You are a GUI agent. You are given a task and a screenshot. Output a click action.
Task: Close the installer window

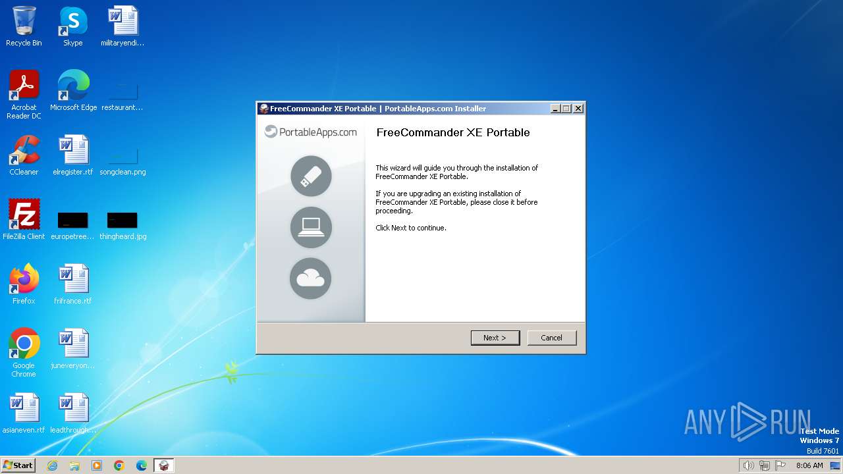pos(578,109)
